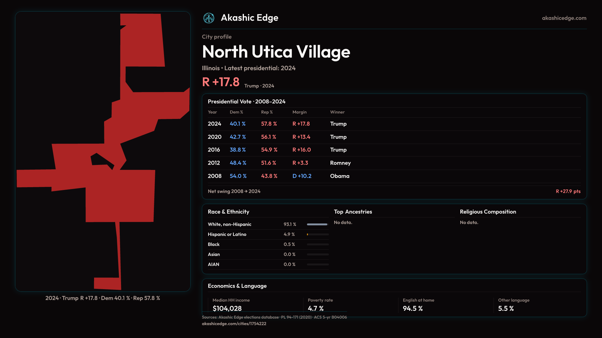Open the akashicedge.com link in header
The width and height of the screenshot is (602, 338).
564,18
